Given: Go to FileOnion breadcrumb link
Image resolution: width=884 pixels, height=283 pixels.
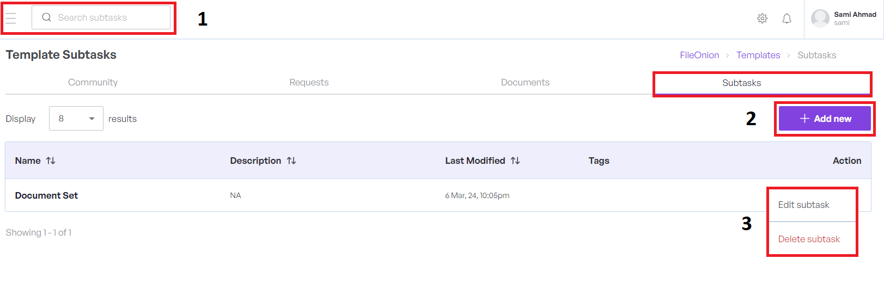Looking at the screenshot, I should click(x=699, y=55).
